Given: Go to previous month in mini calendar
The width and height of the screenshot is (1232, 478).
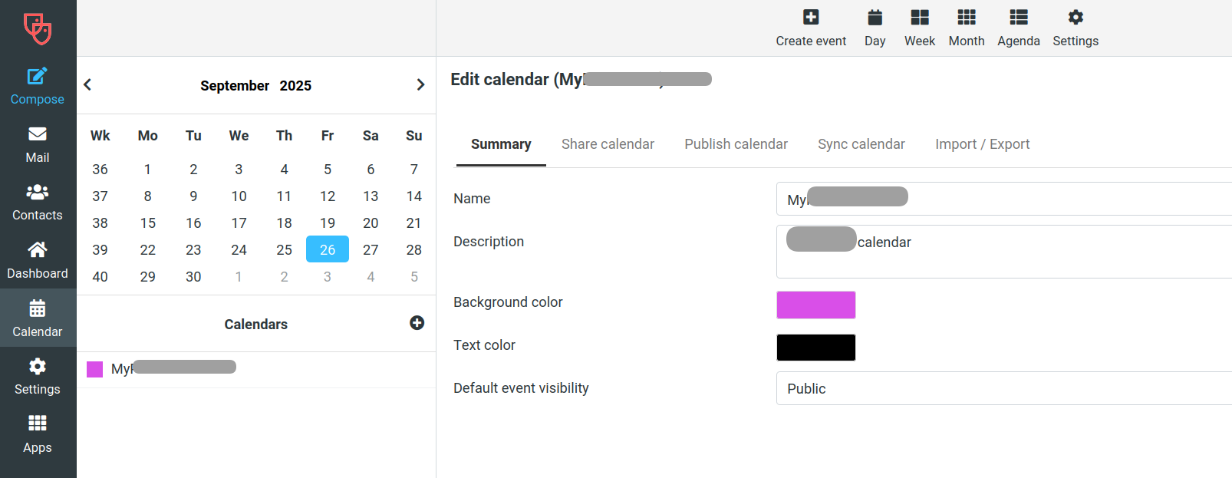Looking at the screenshot, I should click(x=88, y=85).
